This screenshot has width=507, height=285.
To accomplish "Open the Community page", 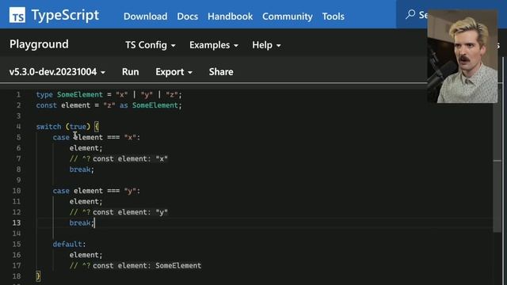I will (x=288, y=16).
